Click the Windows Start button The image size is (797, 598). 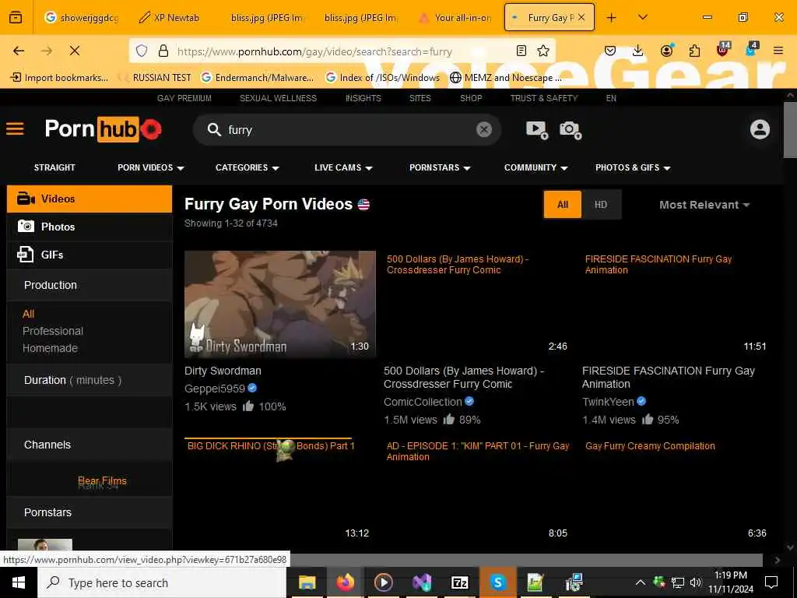click(x=19, y=582)
